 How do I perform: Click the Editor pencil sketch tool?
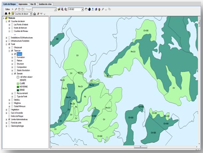click(x=16, y=9)
